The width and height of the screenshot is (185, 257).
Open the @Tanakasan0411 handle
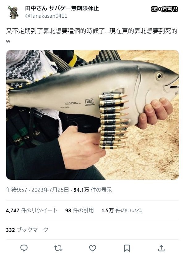click(46, 16)
